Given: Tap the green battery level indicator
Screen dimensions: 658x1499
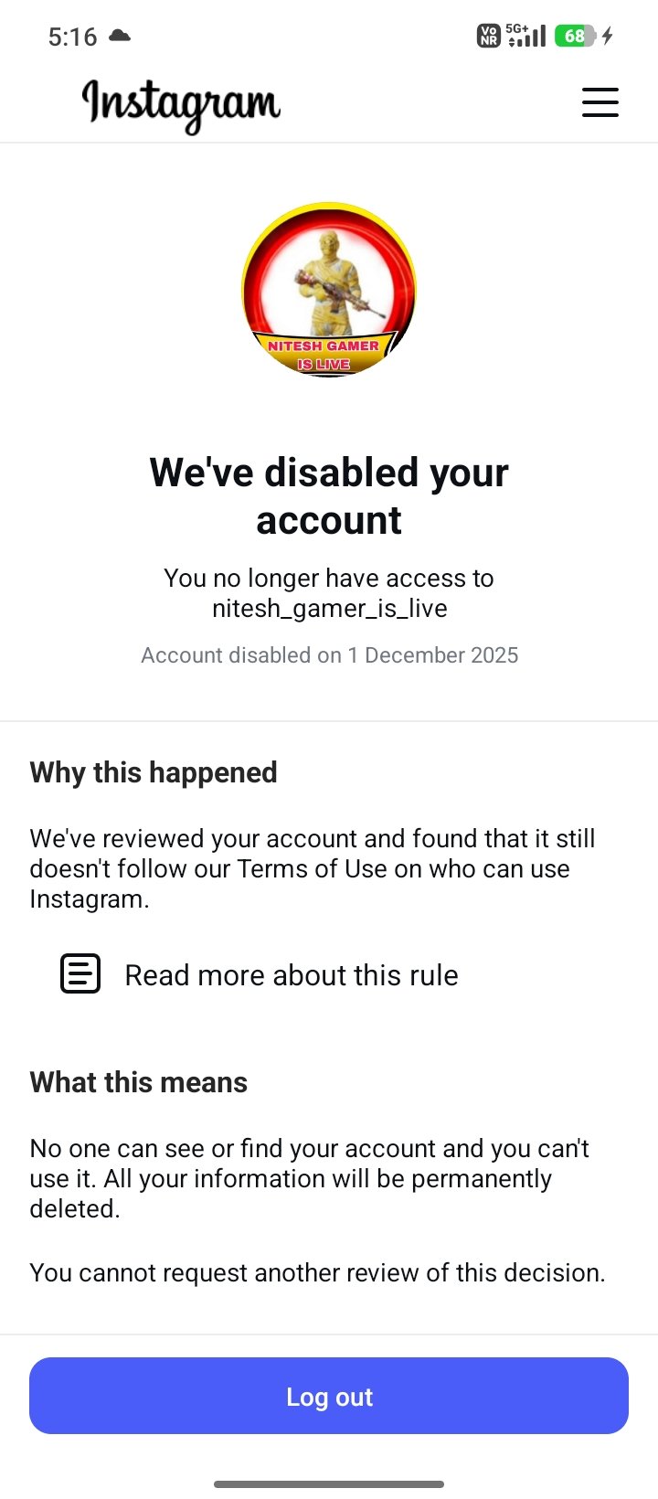Looking at the screenshot, I should click(575, 37).
